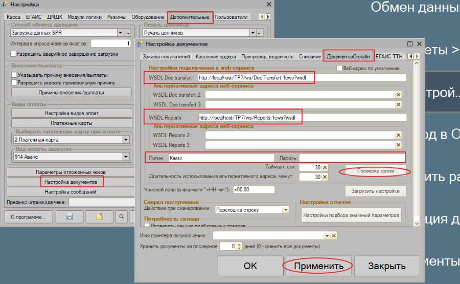
Task: Expand 2 Платежная карта dropdown
Action: click(x=126, y=140)
